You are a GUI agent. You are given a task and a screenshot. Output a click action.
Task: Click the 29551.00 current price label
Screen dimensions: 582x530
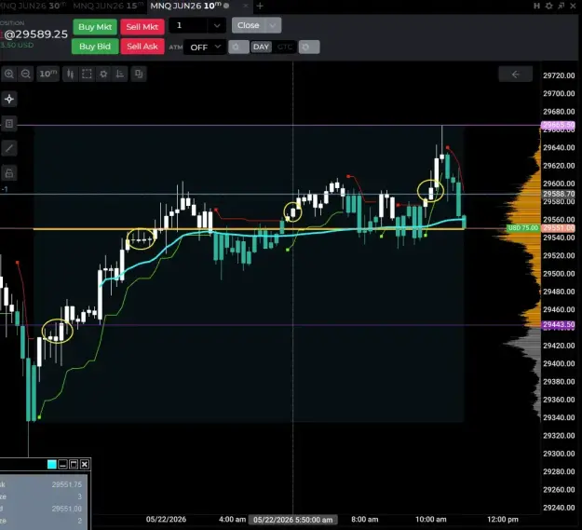558,228
